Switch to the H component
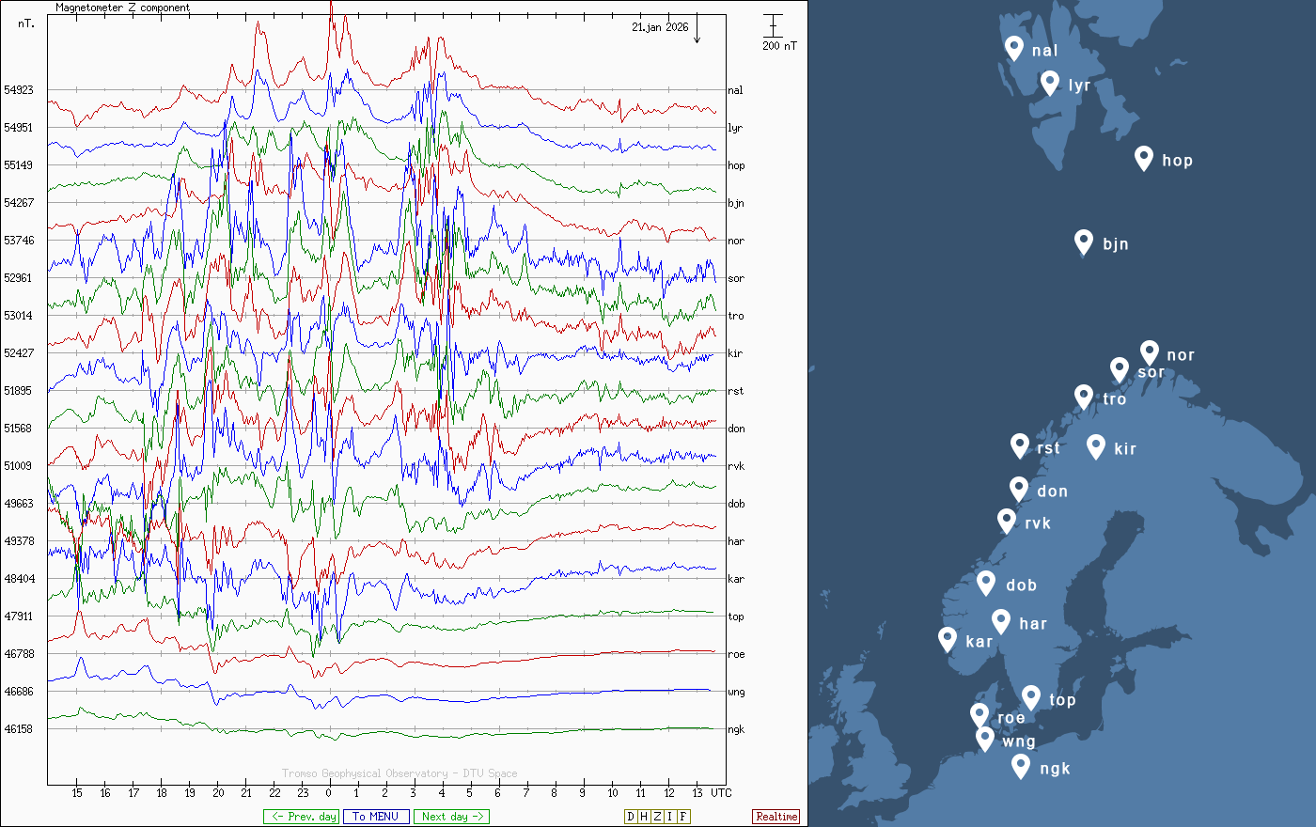1316x827 pixels. tap(644, 817)
